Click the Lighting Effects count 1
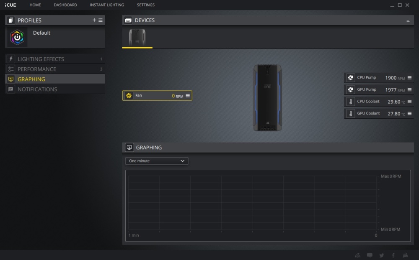 tap(101, 59)
